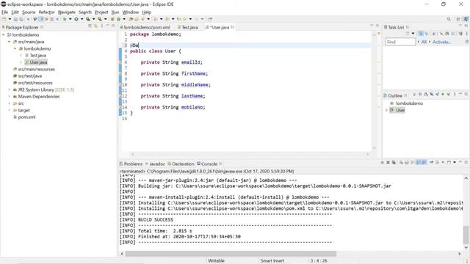Open the New Task dropdown arrow
Viewport: 470px width, 264px height.
(413, 34)
